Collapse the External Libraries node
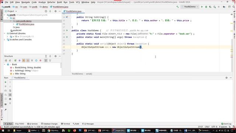The height and width of the screenshot is (133, 236). (5, 33)
